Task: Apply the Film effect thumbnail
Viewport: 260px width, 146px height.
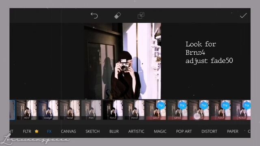Action: click(91, 110)
